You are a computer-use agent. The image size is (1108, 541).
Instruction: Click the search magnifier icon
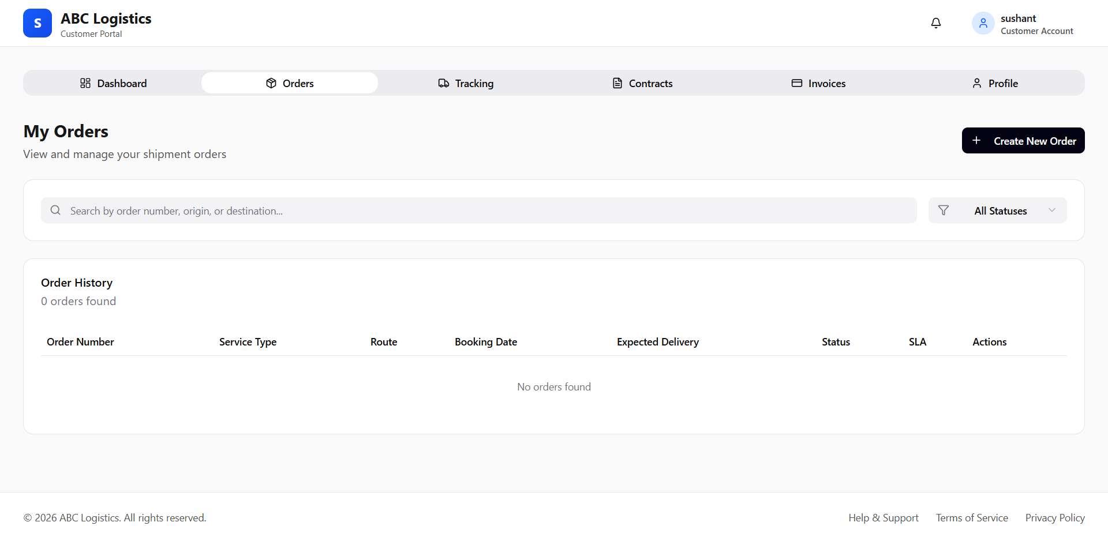point(55,211)
